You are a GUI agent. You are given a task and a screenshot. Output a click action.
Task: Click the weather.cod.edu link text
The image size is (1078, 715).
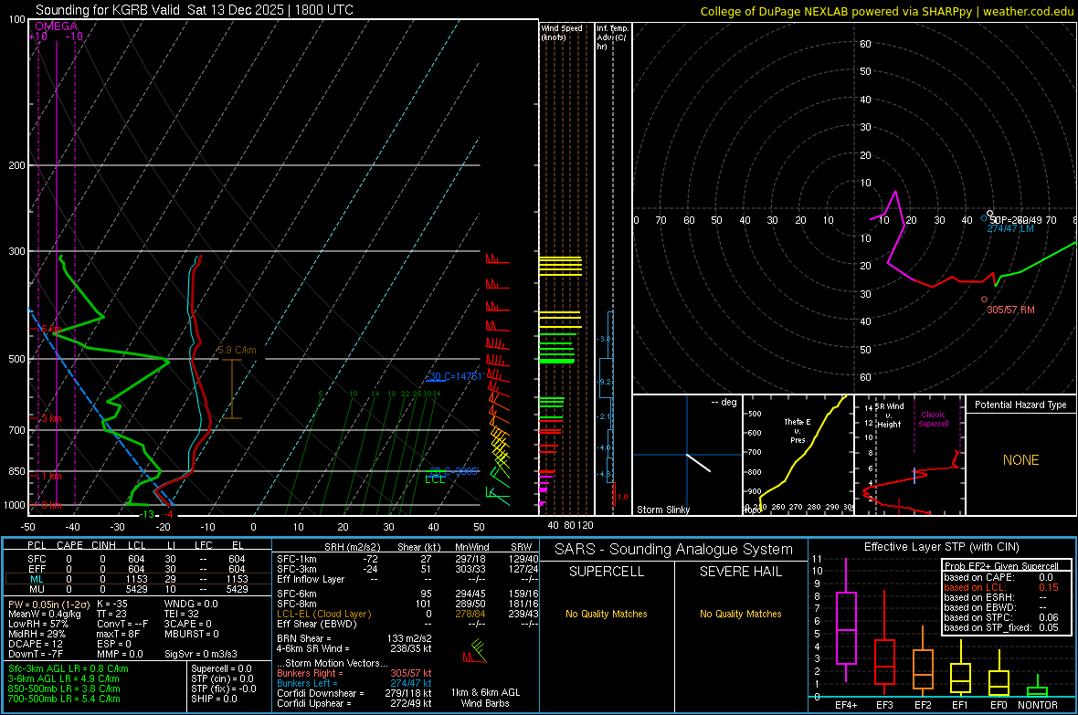[x=1028, y=11]
